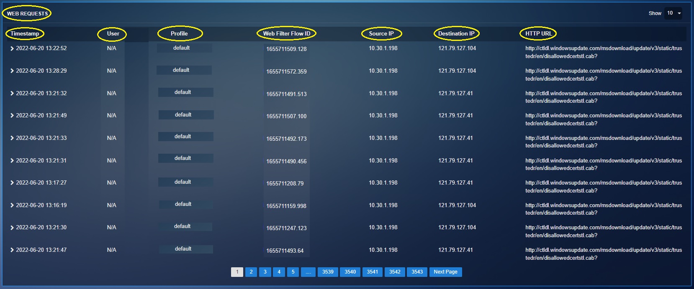Expand the 2022-06-20 13:21:32 row
This screenshot has width=694, height=289.
[12, 94]
